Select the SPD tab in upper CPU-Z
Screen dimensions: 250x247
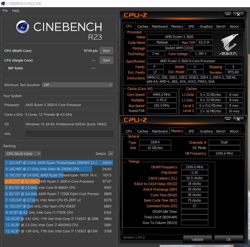(x=191, y=26)
